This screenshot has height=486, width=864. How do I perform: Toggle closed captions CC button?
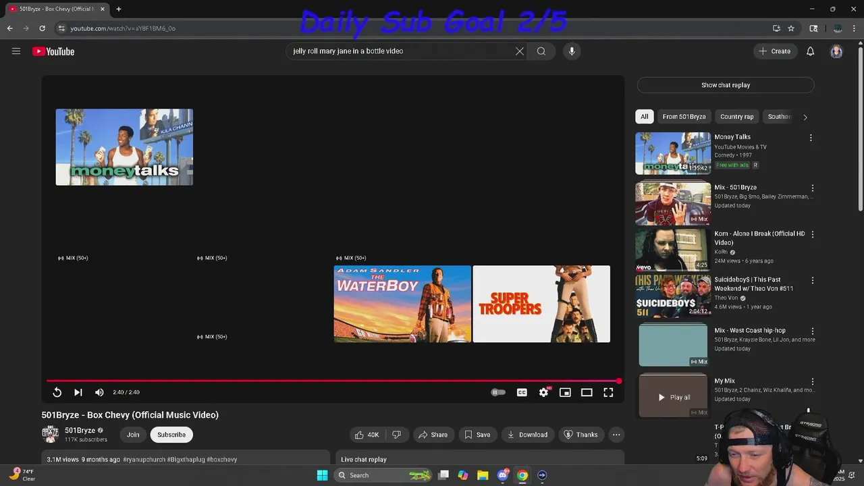click(522, 392)
